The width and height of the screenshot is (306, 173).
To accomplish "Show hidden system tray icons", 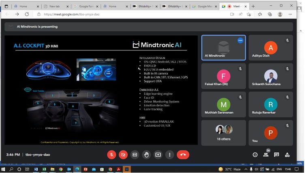I will click(246, 169).
